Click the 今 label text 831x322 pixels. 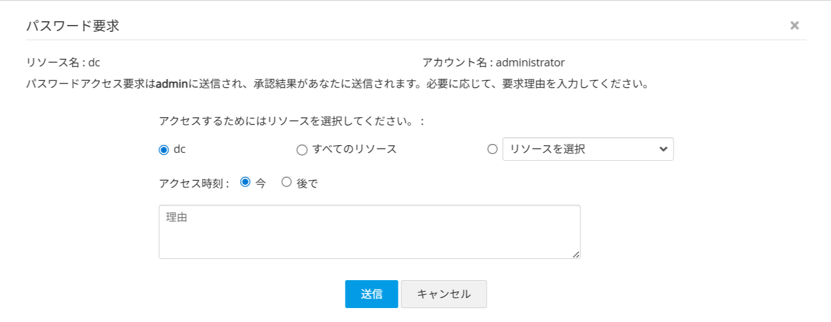click(261, 183)
